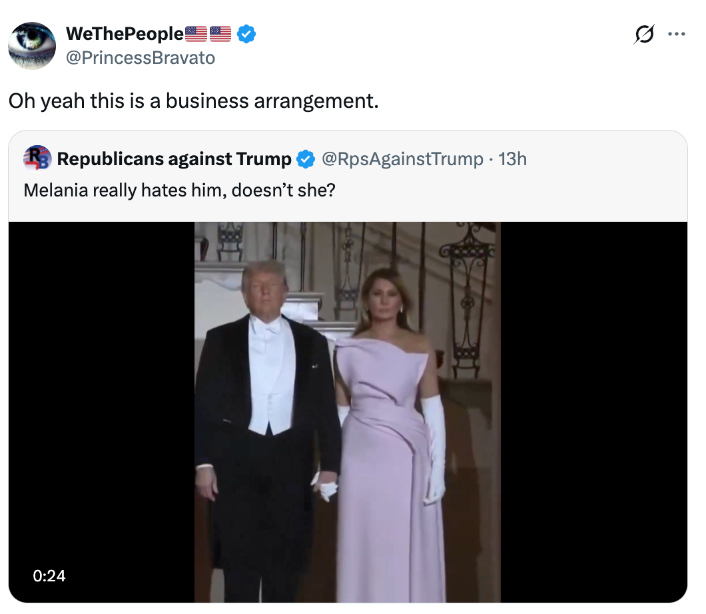Visit @RpsAgainstTrump's profile

point(403,158)
